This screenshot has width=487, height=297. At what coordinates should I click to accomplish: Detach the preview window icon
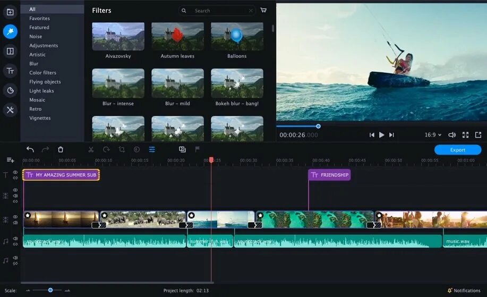tap(478, 135)
